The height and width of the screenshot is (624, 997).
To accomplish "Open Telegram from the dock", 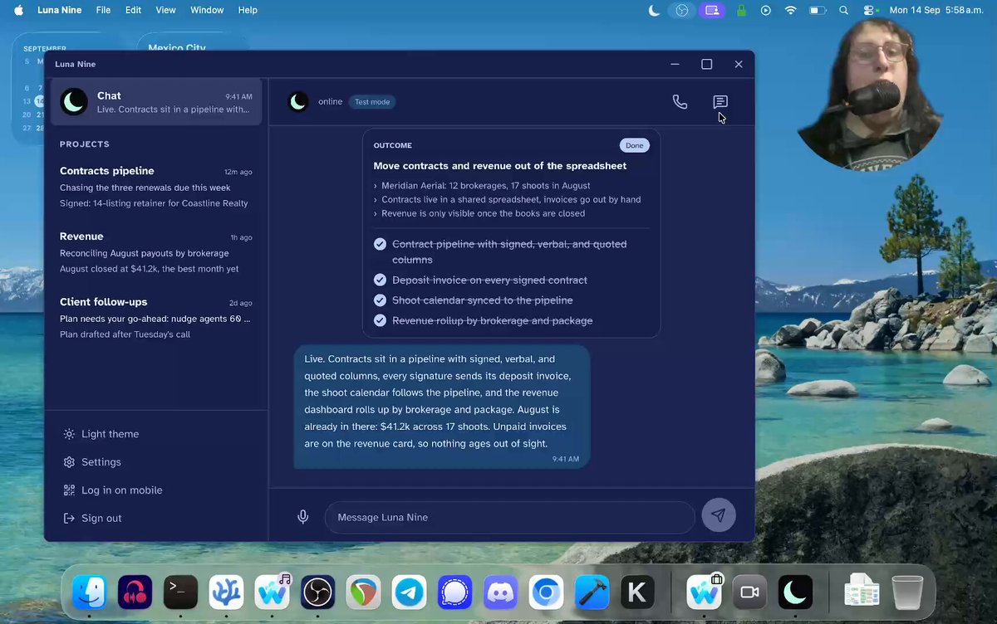I will pyautogui.click(x=409, y=592).
